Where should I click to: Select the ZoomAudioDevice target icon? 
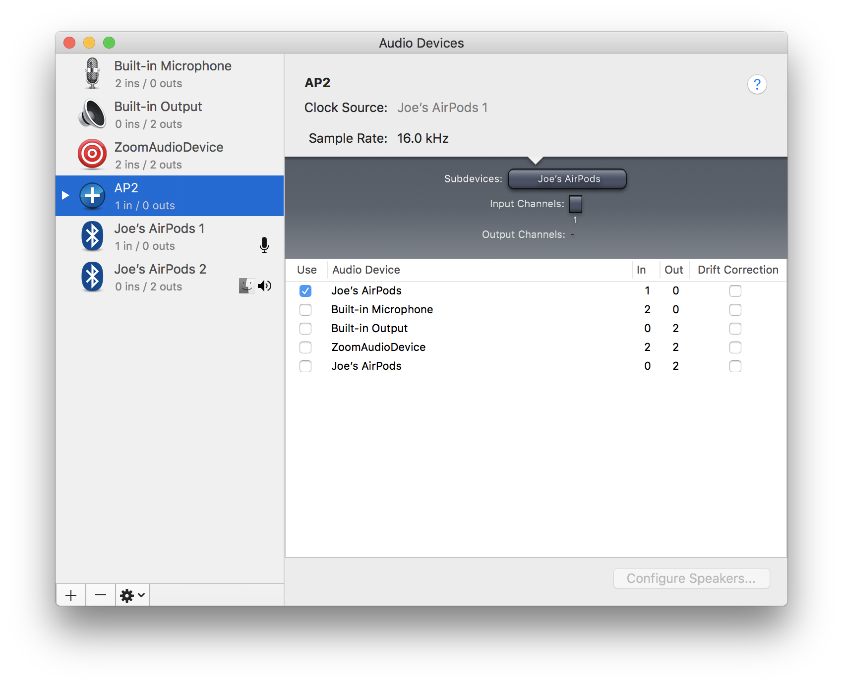tap(92, 154)
